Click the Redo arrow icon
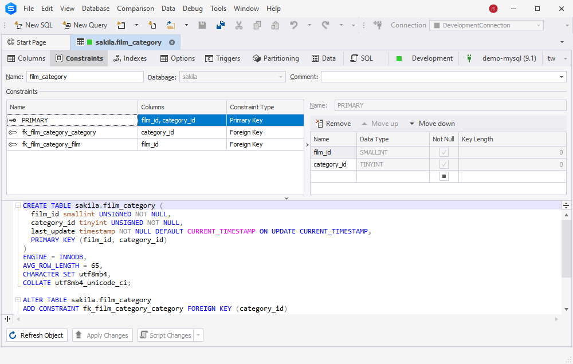This screenshot has height=364, width=573. (x=325, y=25)
